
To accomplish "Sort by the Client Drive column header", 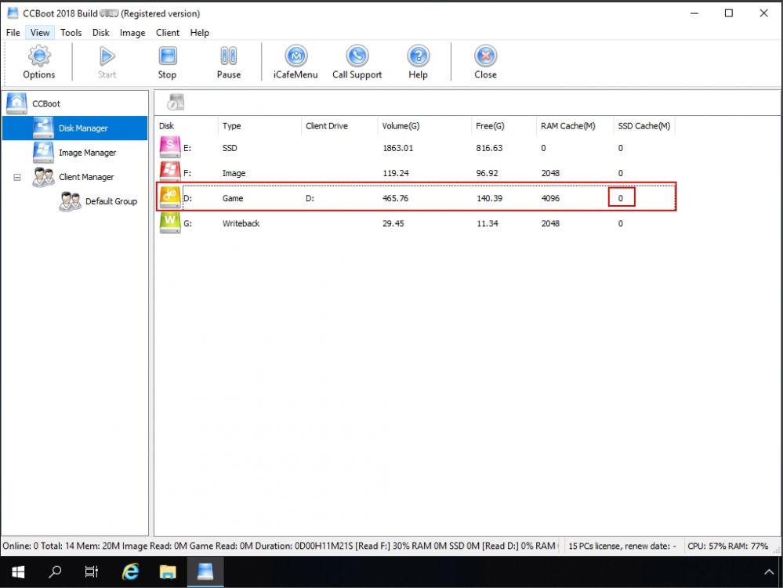I will [339, 126].
